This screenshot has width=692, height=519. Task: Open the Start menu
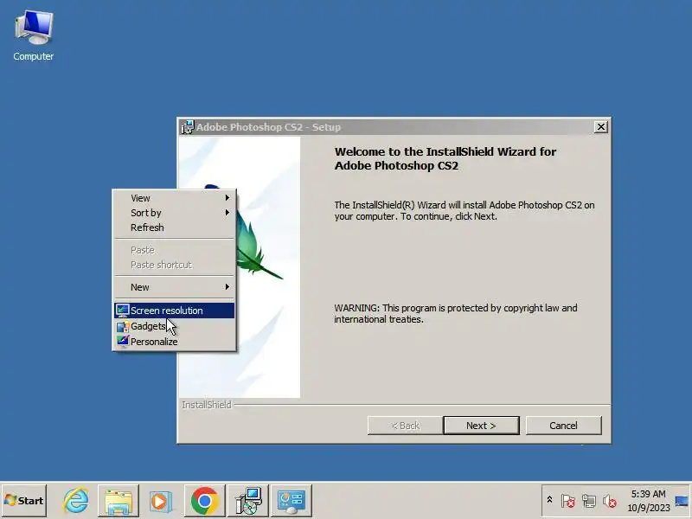tap(24, 501)
